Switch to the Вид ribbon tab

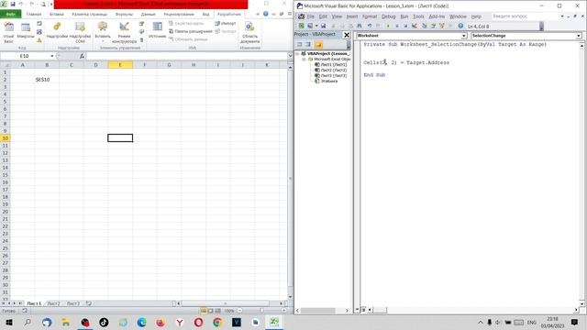click(x=205, y=15)
